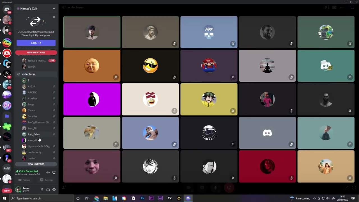Screen dimensions: 359x202
Task: Select user Ali237 in voice list
Action: 38,86
